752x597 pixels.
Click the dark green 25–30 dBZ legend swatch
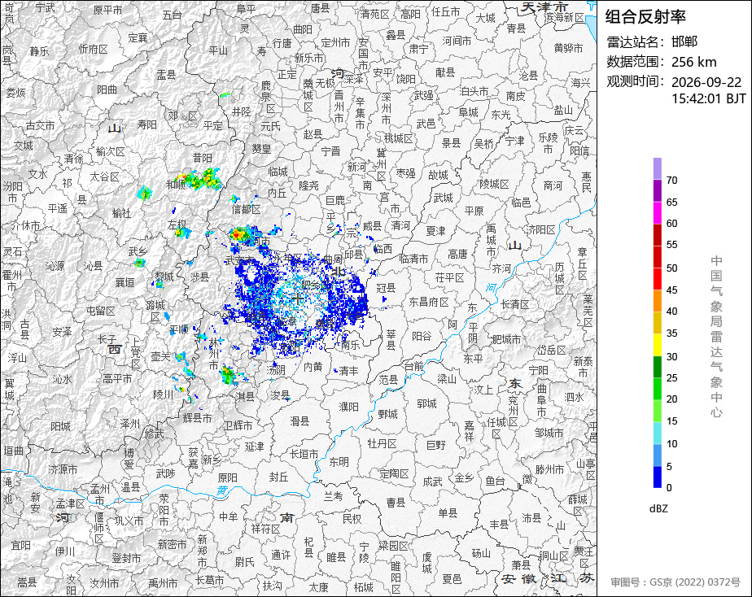tap(657, 367)
